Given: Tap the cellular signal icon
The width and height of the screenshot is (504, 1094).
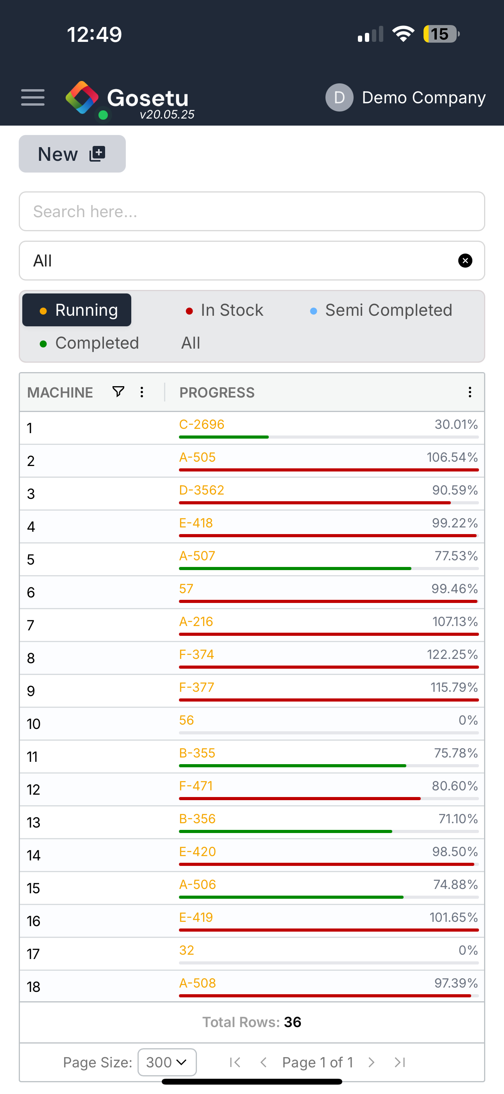Looking at the screenshot, I should (x=370, y=34).
